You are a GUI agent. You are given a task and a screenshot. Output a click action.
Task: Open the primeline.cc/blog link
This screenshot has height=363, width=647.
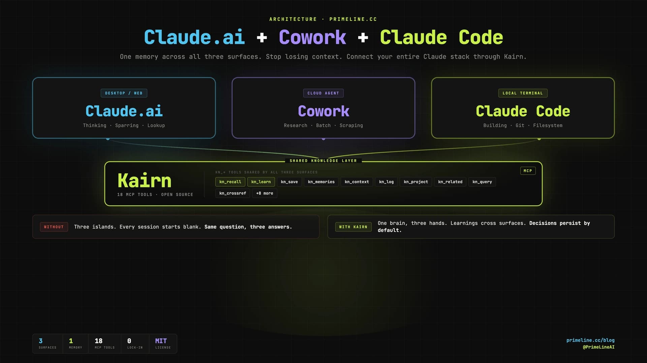pos(590,340)
